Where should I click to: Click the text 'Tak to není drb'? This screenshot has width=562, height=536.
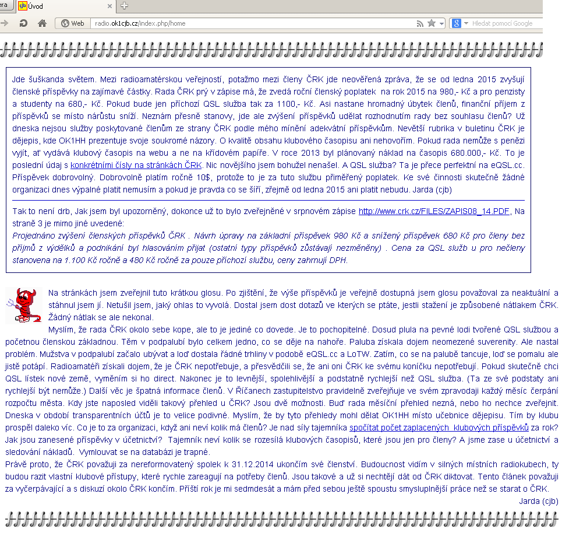tap(41, 211)
